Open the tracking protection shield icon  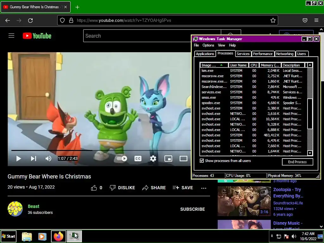coord(62,20)
